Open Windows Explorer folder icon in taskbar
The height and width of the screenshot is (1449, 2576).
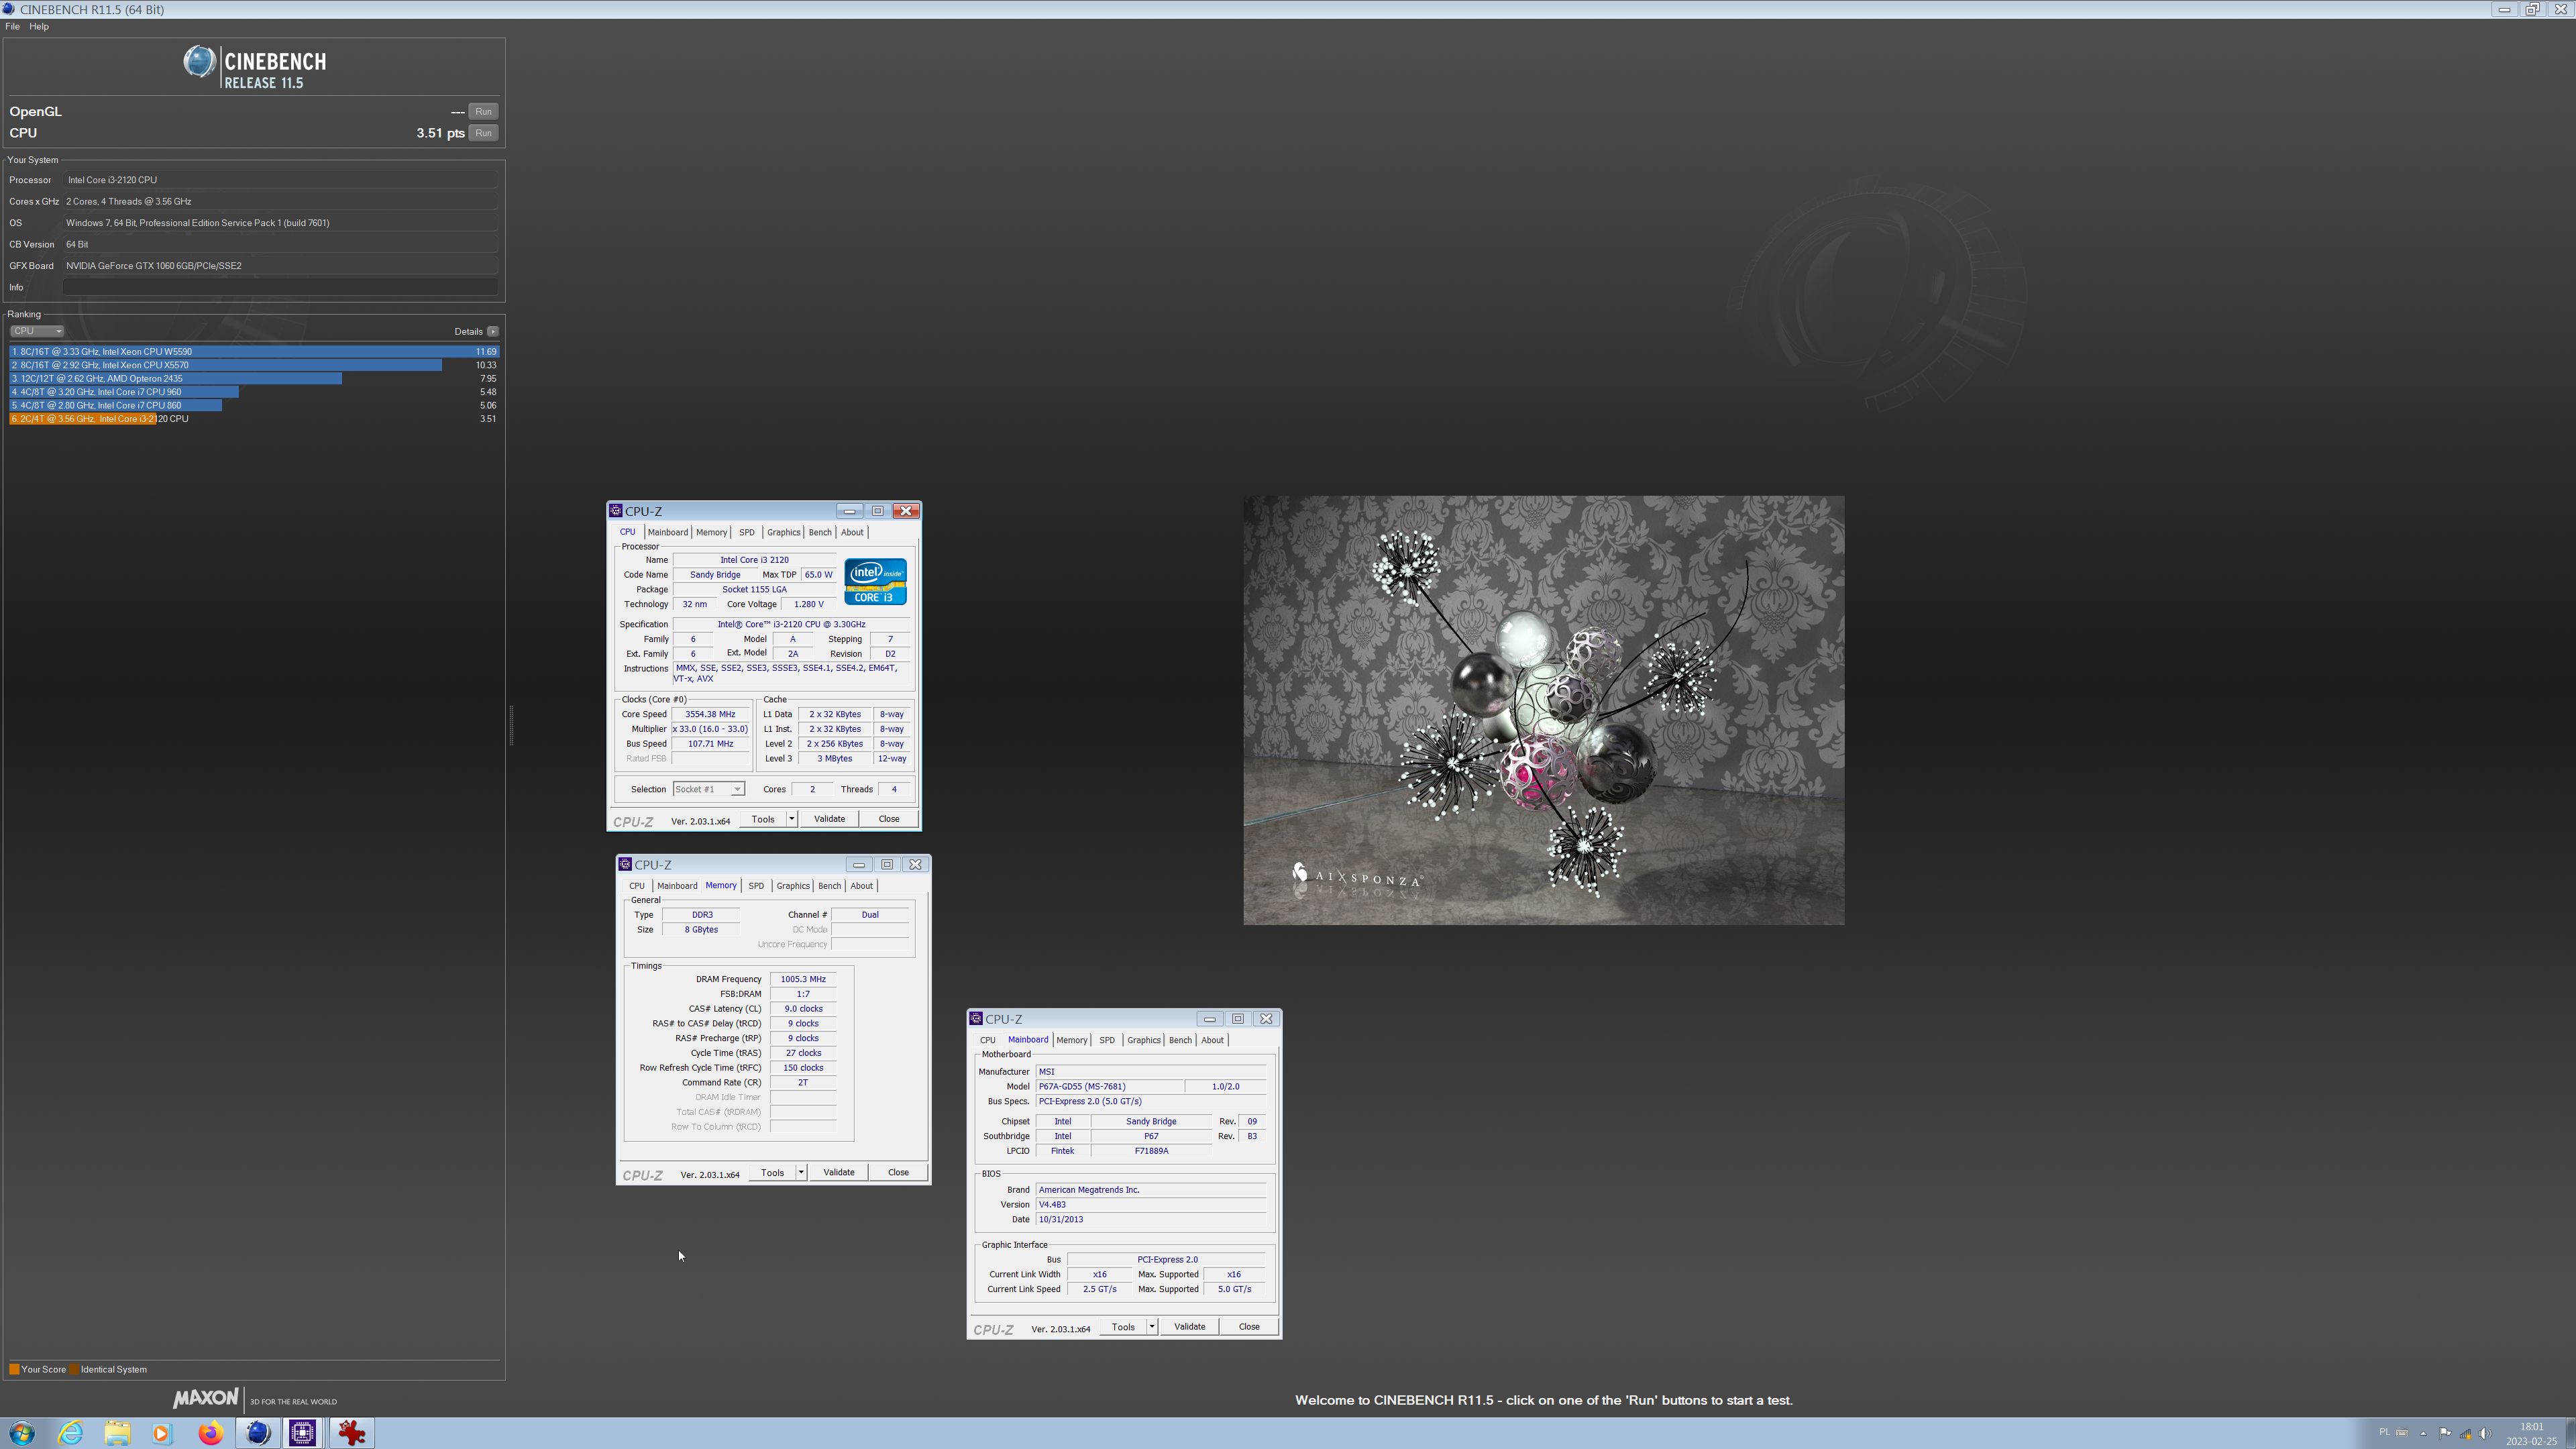click(x=117, y=1433)
